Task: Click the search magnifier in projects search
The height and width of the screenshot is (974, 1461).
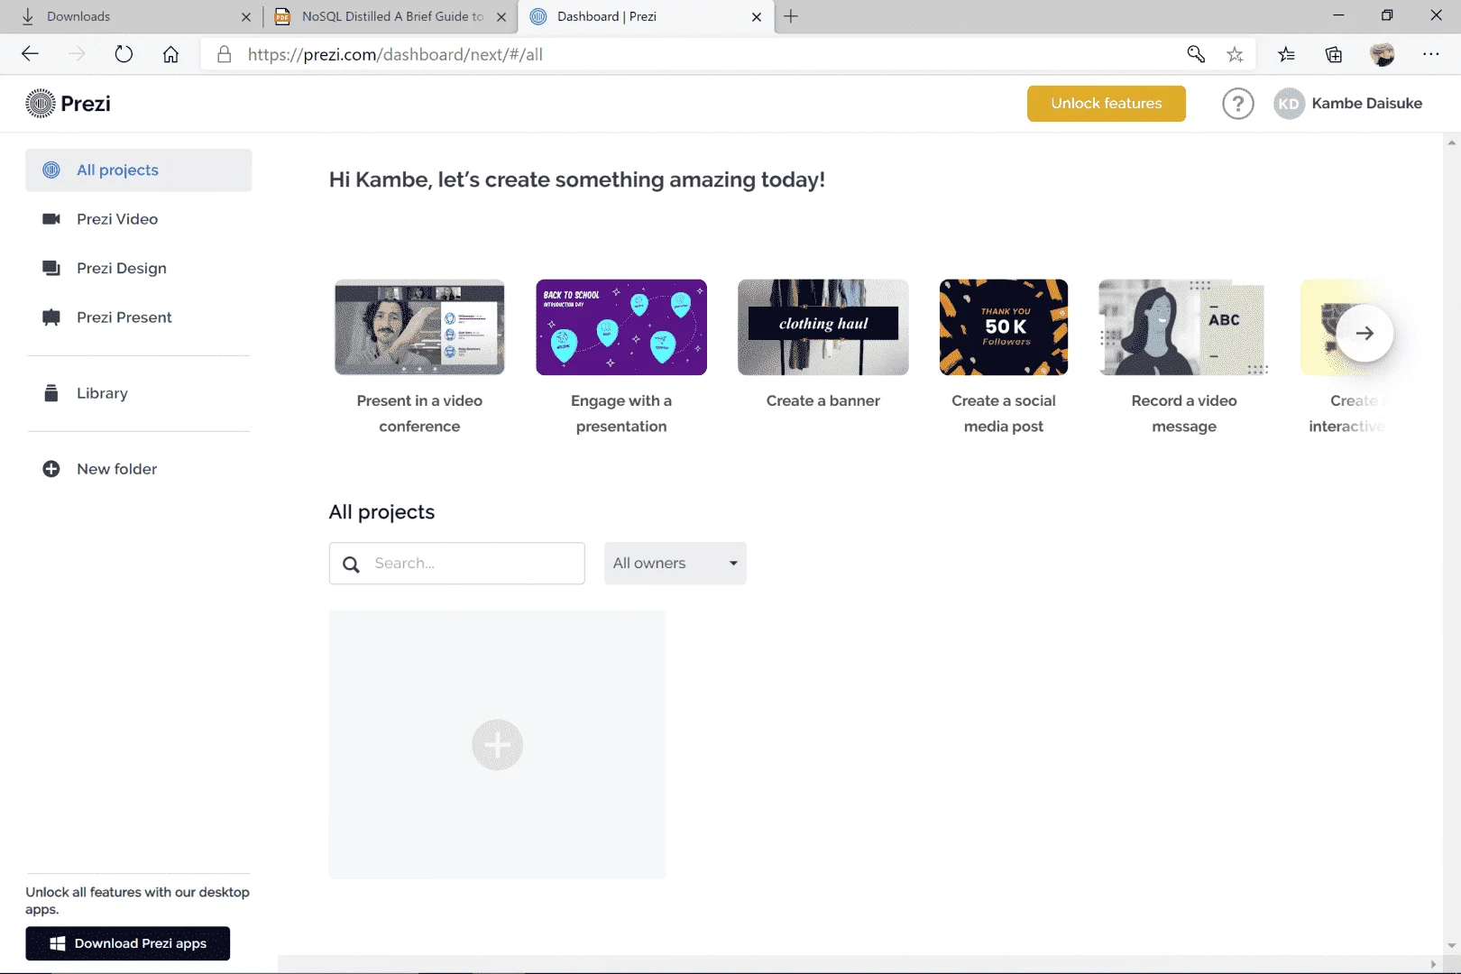Action: pos(352,564)
